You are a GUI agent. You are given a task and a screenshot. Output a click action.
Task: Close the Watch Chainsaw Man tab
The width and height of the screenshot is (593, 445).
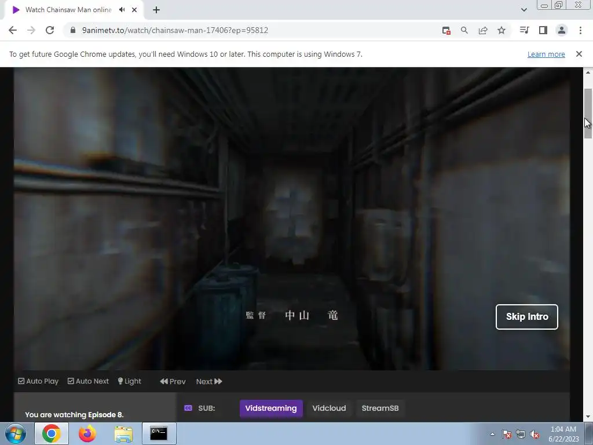(134, 10)
